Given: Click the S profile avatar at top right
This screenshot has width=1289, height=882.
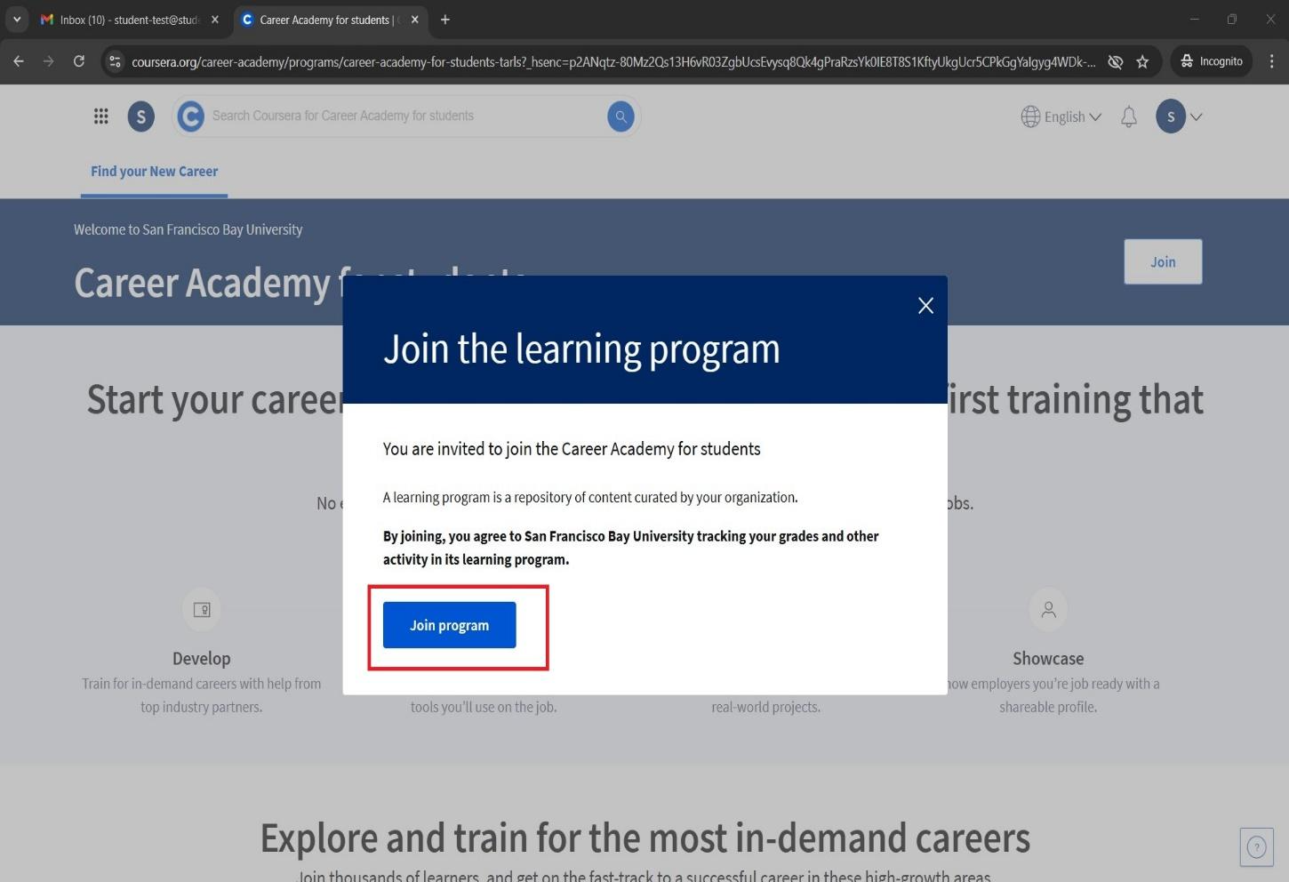Looking at the screenshot, I should (1171, 116).
